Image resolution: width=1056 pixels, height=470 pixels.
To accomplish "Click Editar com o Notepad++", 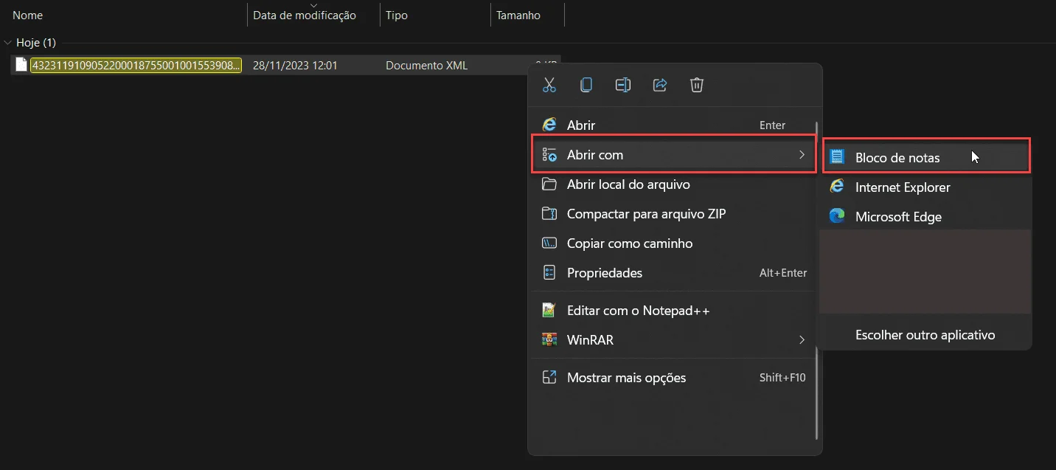I will (638, 311).
